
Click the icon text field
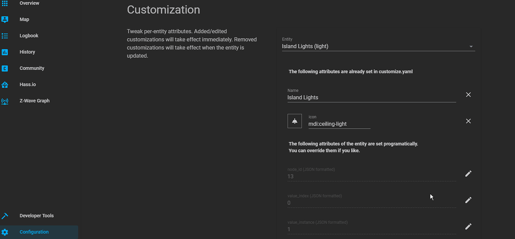(x=339, y=124)
